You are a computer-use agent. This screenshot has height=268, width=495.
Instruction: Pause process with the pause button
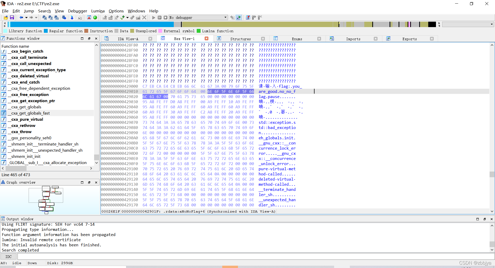click(x=160, y=18)
